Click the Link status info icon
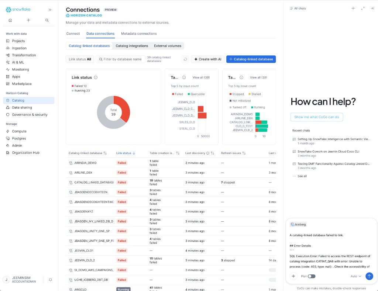 tap(96, 77)
